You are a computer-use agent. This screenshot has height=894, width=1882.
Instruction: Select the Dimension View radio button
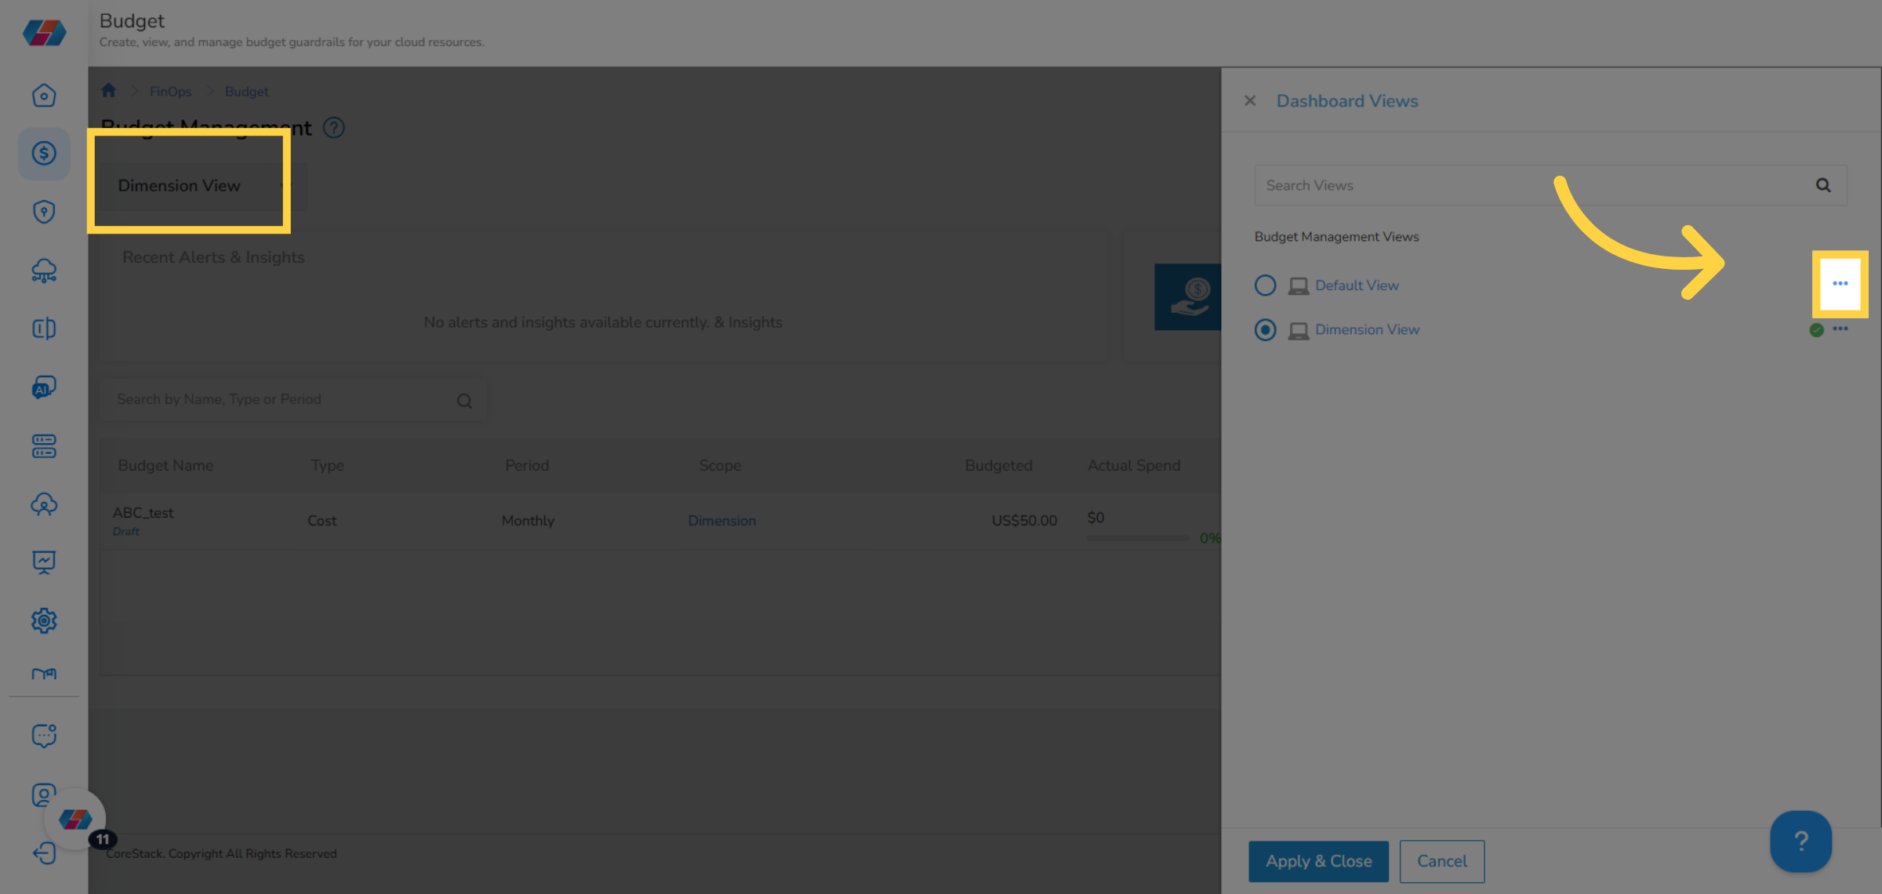pyautogui.click(x=1265, y=330)
